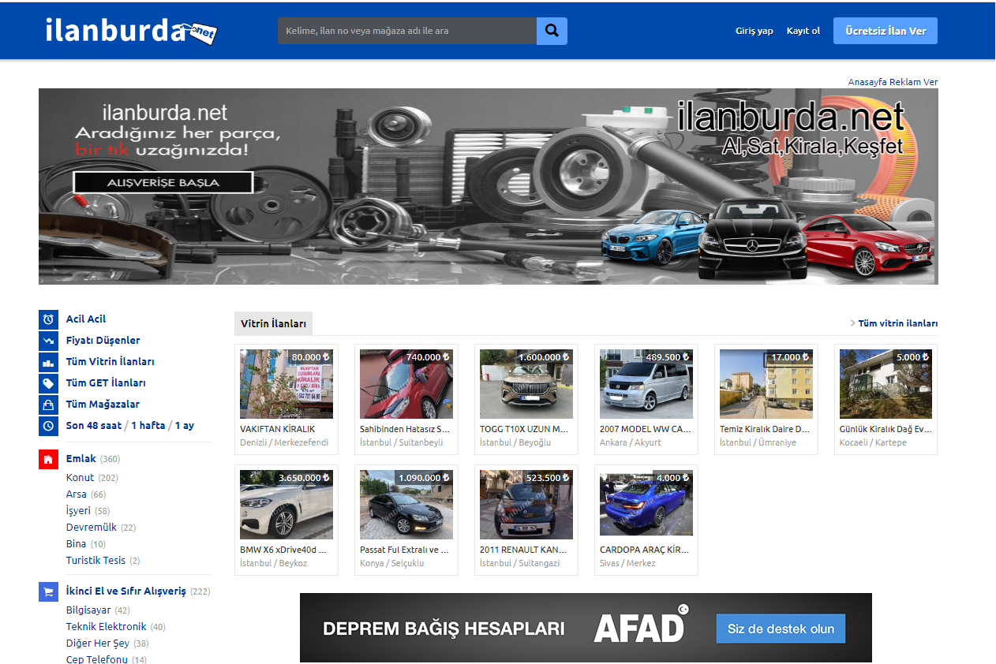Image resolution: width=996 pixels, height=664 pixels.
Task: Open the Teknik Elektronik subcategory
Action: point(107,627)
